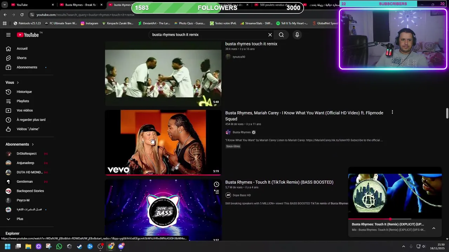Open Steam from the taskbar
449x252 pixels.
point(80,246)
